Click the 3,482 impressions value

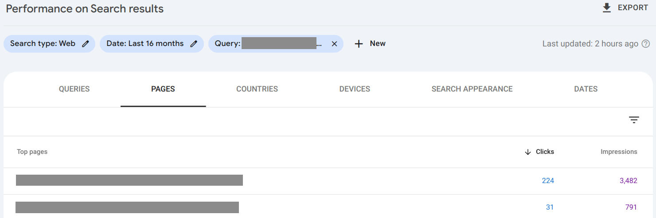(x=629, y=180)
